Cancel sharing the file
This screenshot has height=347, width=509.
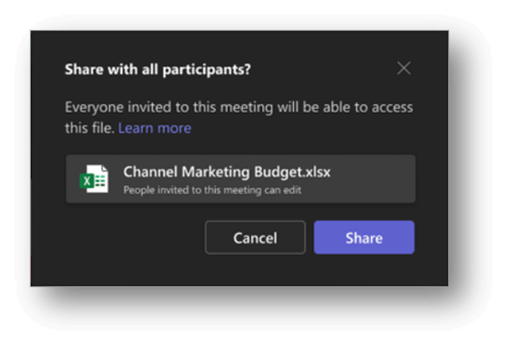255,238
